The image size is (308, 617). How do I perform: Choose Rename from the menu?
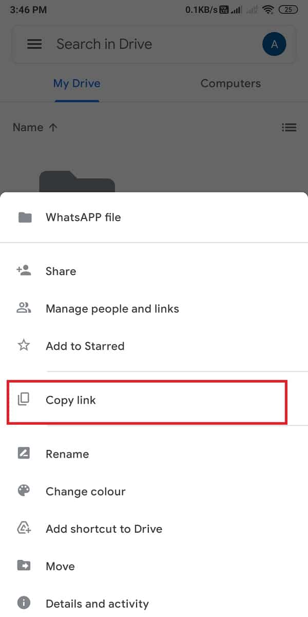pos(67,454)
